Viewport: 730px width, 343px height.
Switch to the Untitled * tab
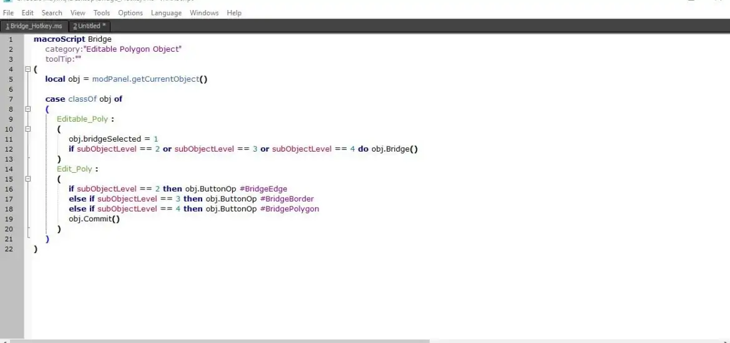[89, 26]
